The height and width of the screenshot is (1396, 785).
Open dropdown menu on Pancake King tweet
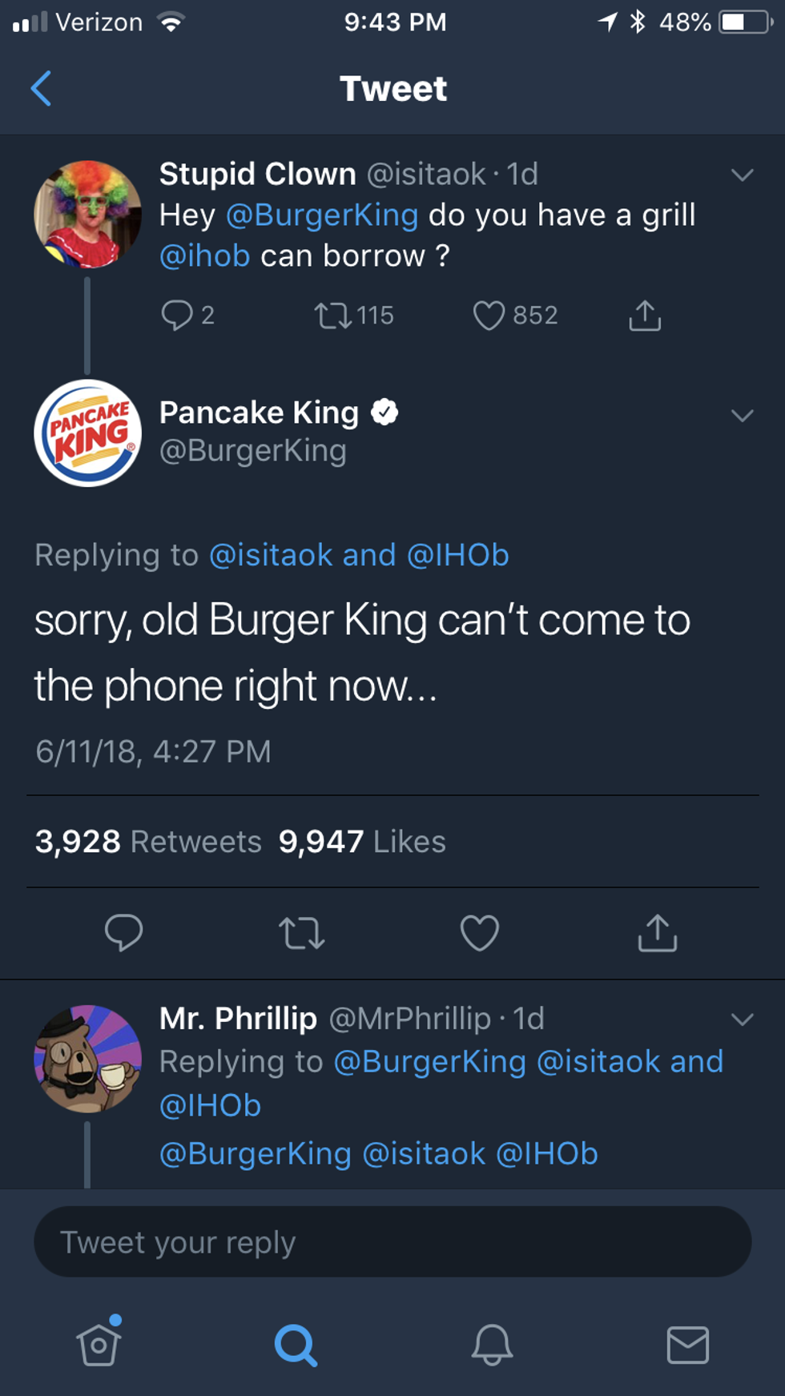coord(743,415)
